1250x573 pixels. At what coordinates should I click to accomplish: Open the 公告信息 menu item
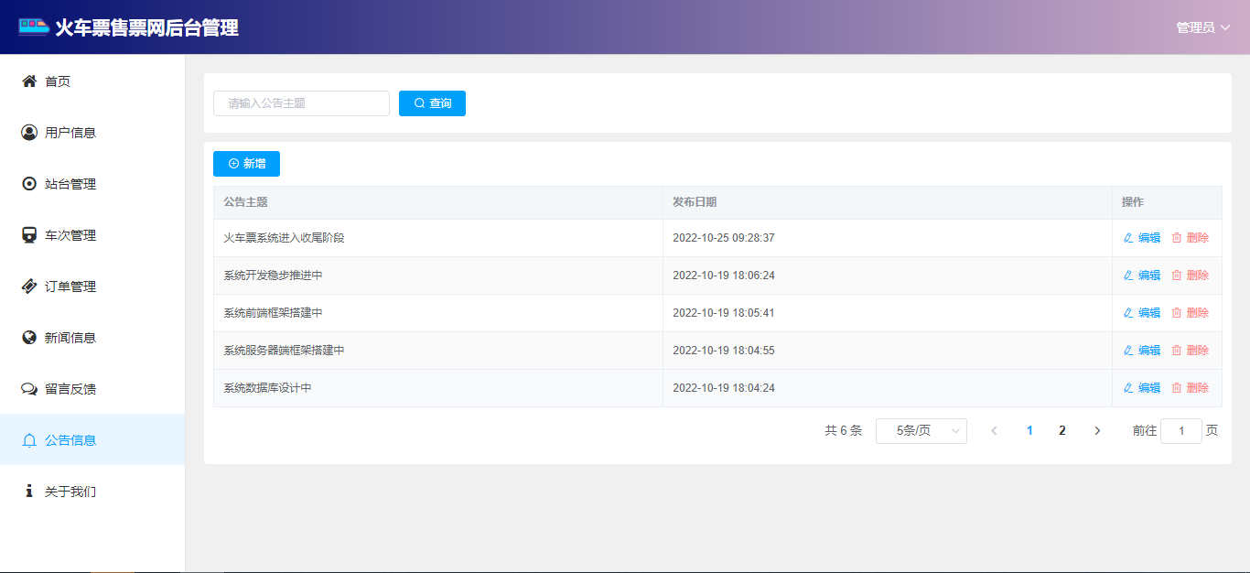[x=70, y=440]
